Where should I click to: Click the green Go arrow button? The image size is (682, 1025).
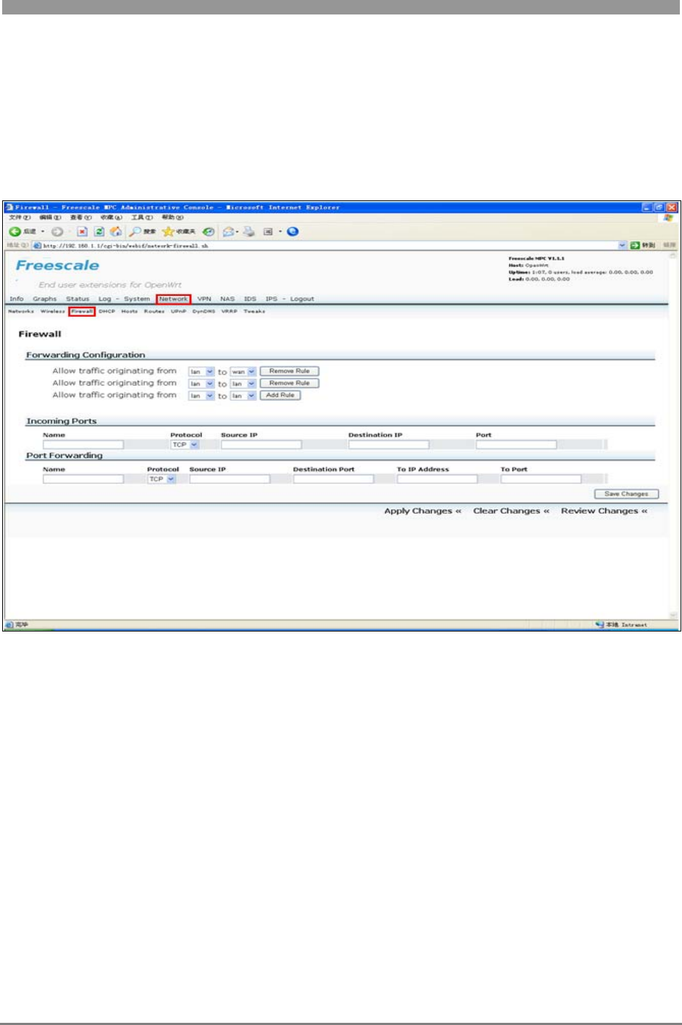636,245
